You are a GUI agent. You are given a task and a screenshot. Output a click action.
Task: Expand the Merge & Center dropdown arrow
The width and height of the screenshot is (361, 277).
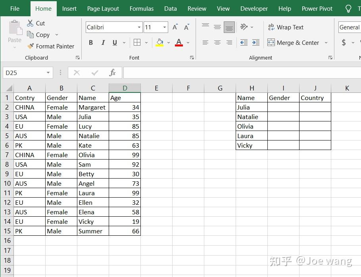(326, 42)
